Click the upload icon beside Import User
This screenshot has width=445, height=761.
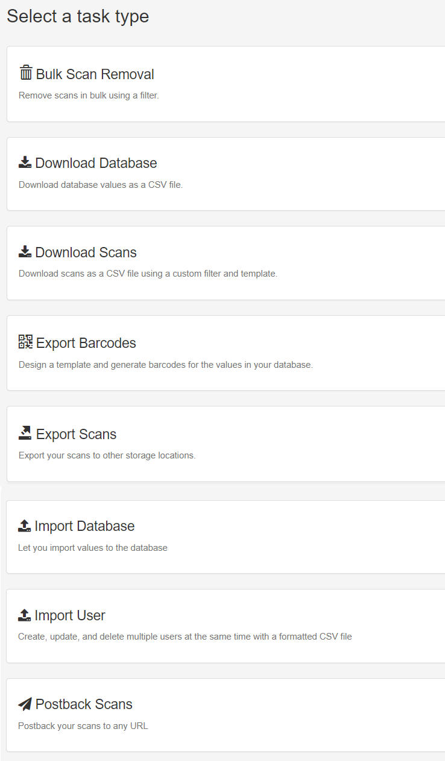[25, 615]
